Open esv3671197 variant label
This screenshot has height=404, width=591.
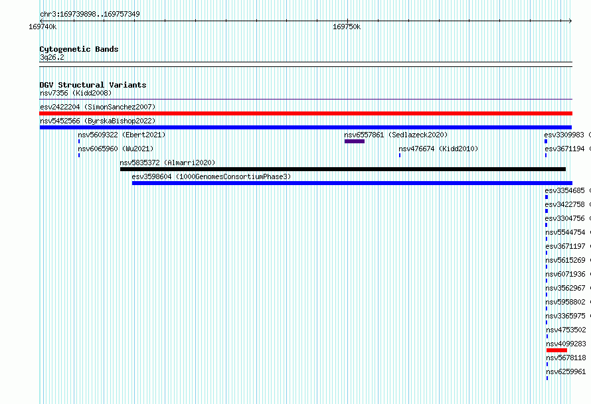[565, 246]
